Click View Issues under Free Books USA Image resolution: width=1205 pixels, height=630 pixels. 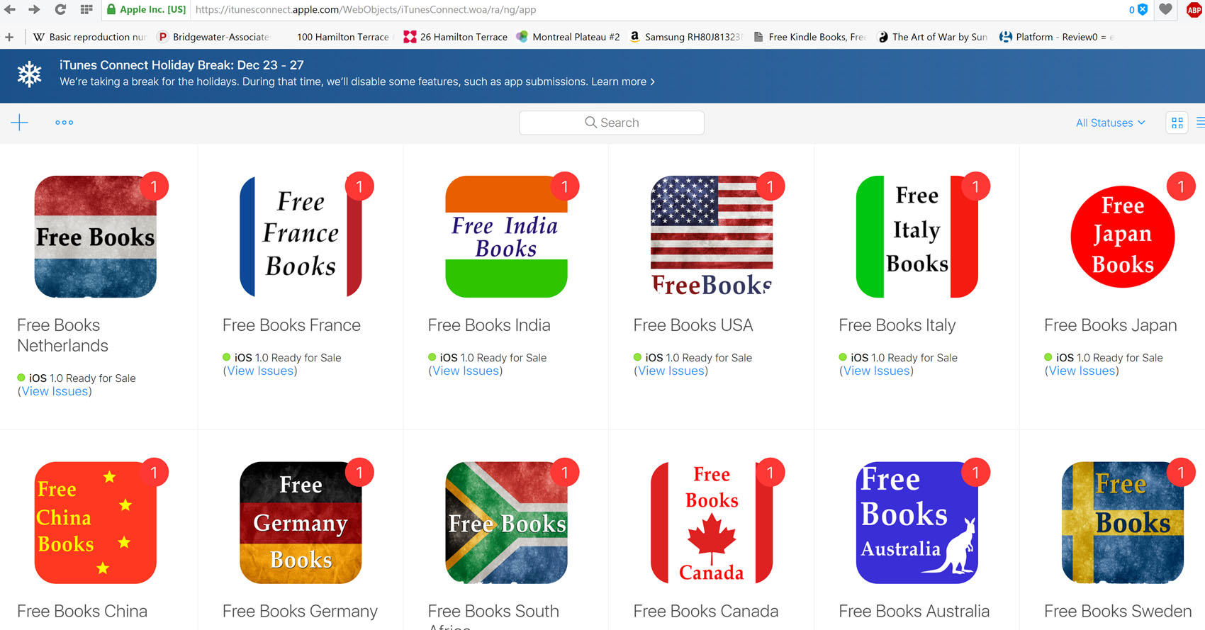click(671, 371)
